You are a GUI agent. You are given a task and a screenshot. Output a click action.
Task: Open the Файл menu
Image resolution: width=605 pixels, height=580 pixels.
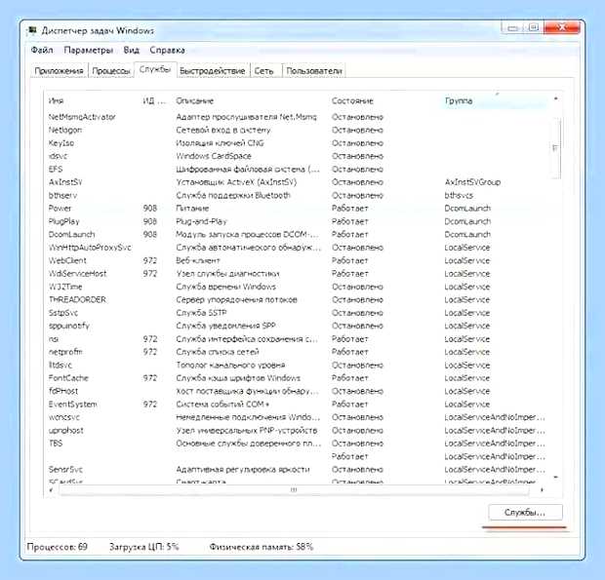[42, 50]
